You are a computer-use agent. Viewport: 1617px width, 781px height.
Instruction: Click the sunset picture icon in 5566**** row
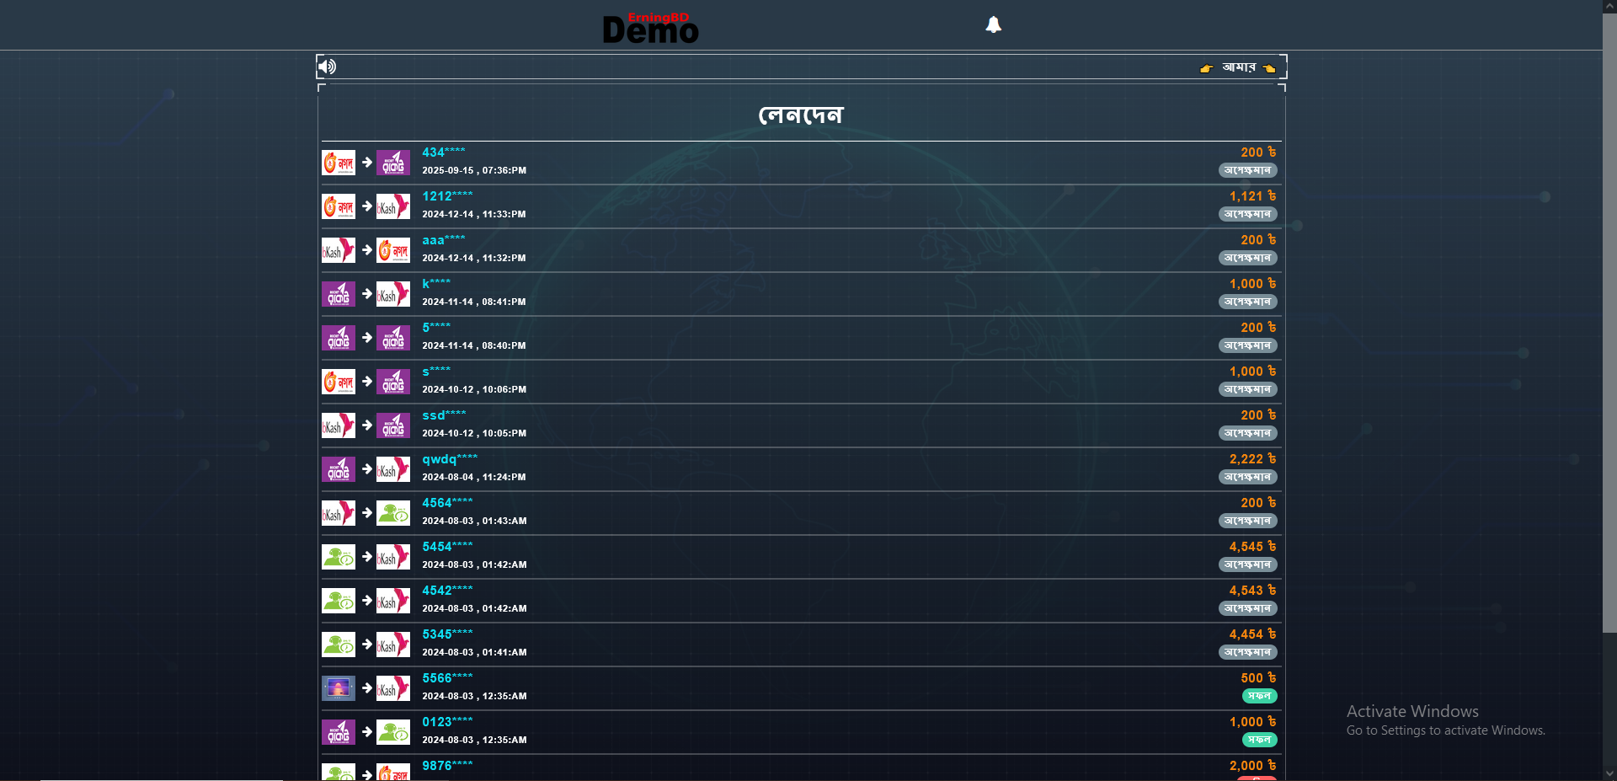pos(339,688)
